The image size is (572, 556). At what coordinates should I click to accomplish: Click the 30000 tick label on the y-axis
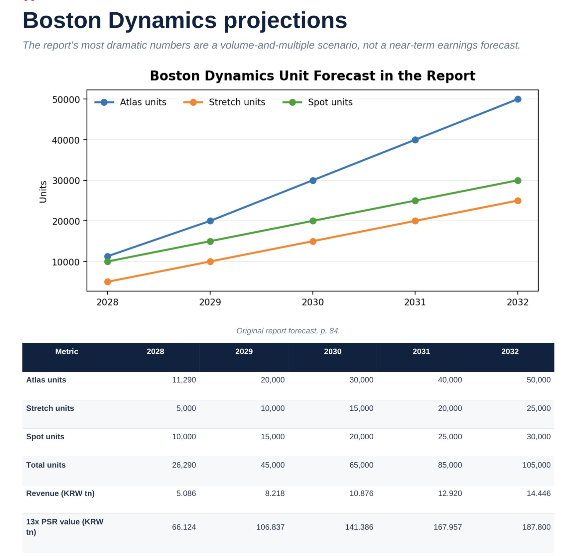pos(66,181)
